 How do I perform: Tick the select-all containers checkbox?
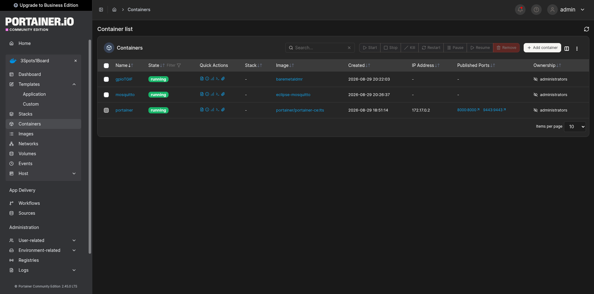[x=106, y=66]
